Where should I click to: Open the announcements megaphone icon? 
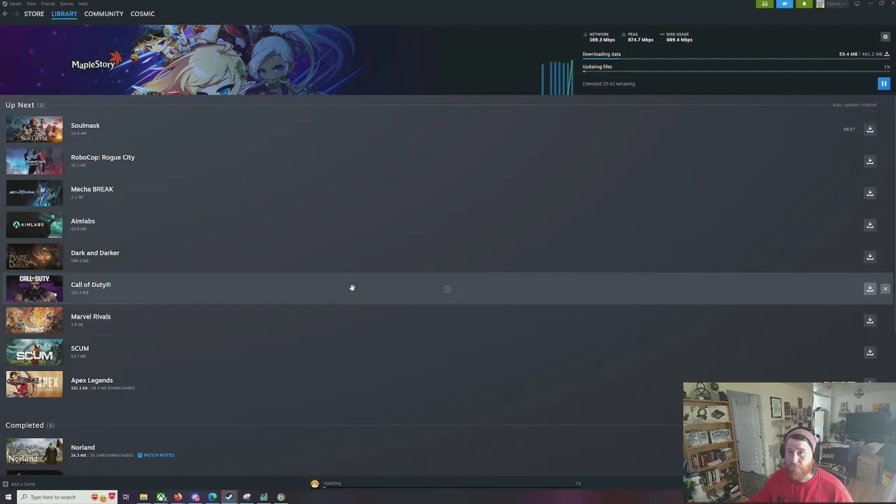784,3
